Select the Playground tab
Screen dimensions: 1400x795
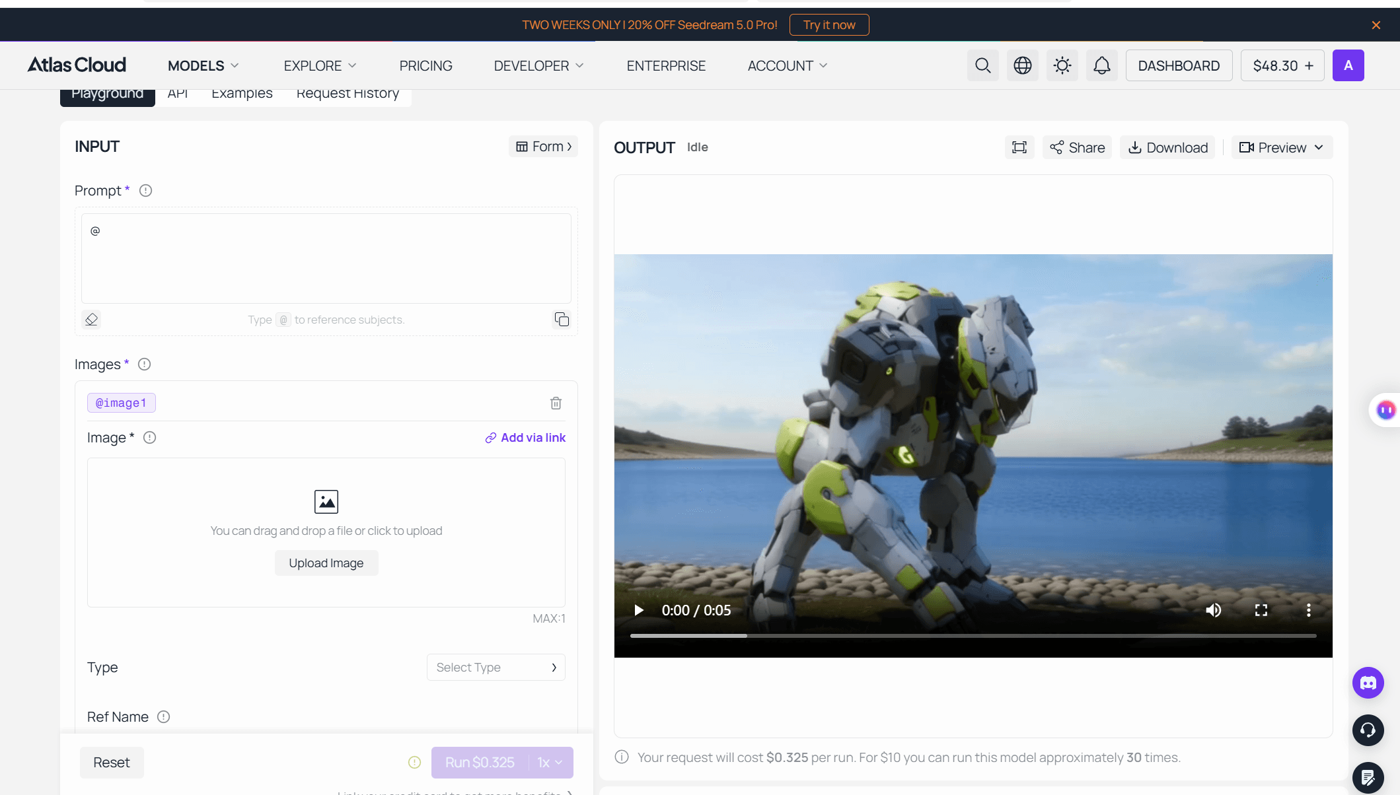click(108, 94)
